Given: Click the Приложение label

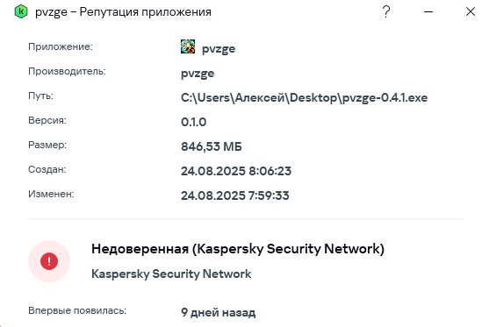Looking at the screenshot, I should pyautogui.click(x=61, y=46).
